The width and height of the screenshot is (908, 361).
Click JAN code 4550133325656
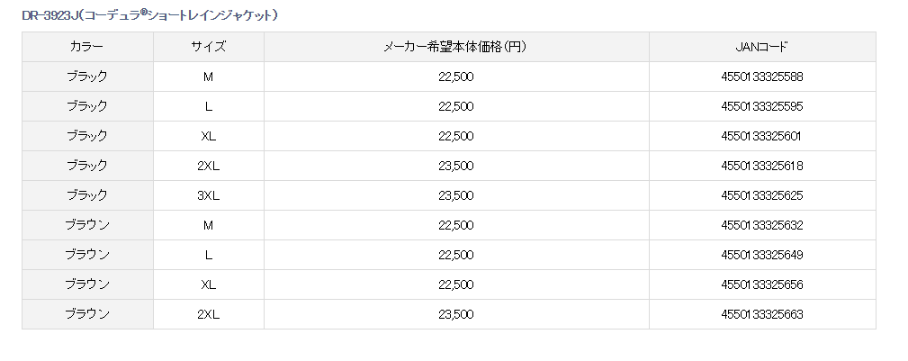[x=761, y=284]
